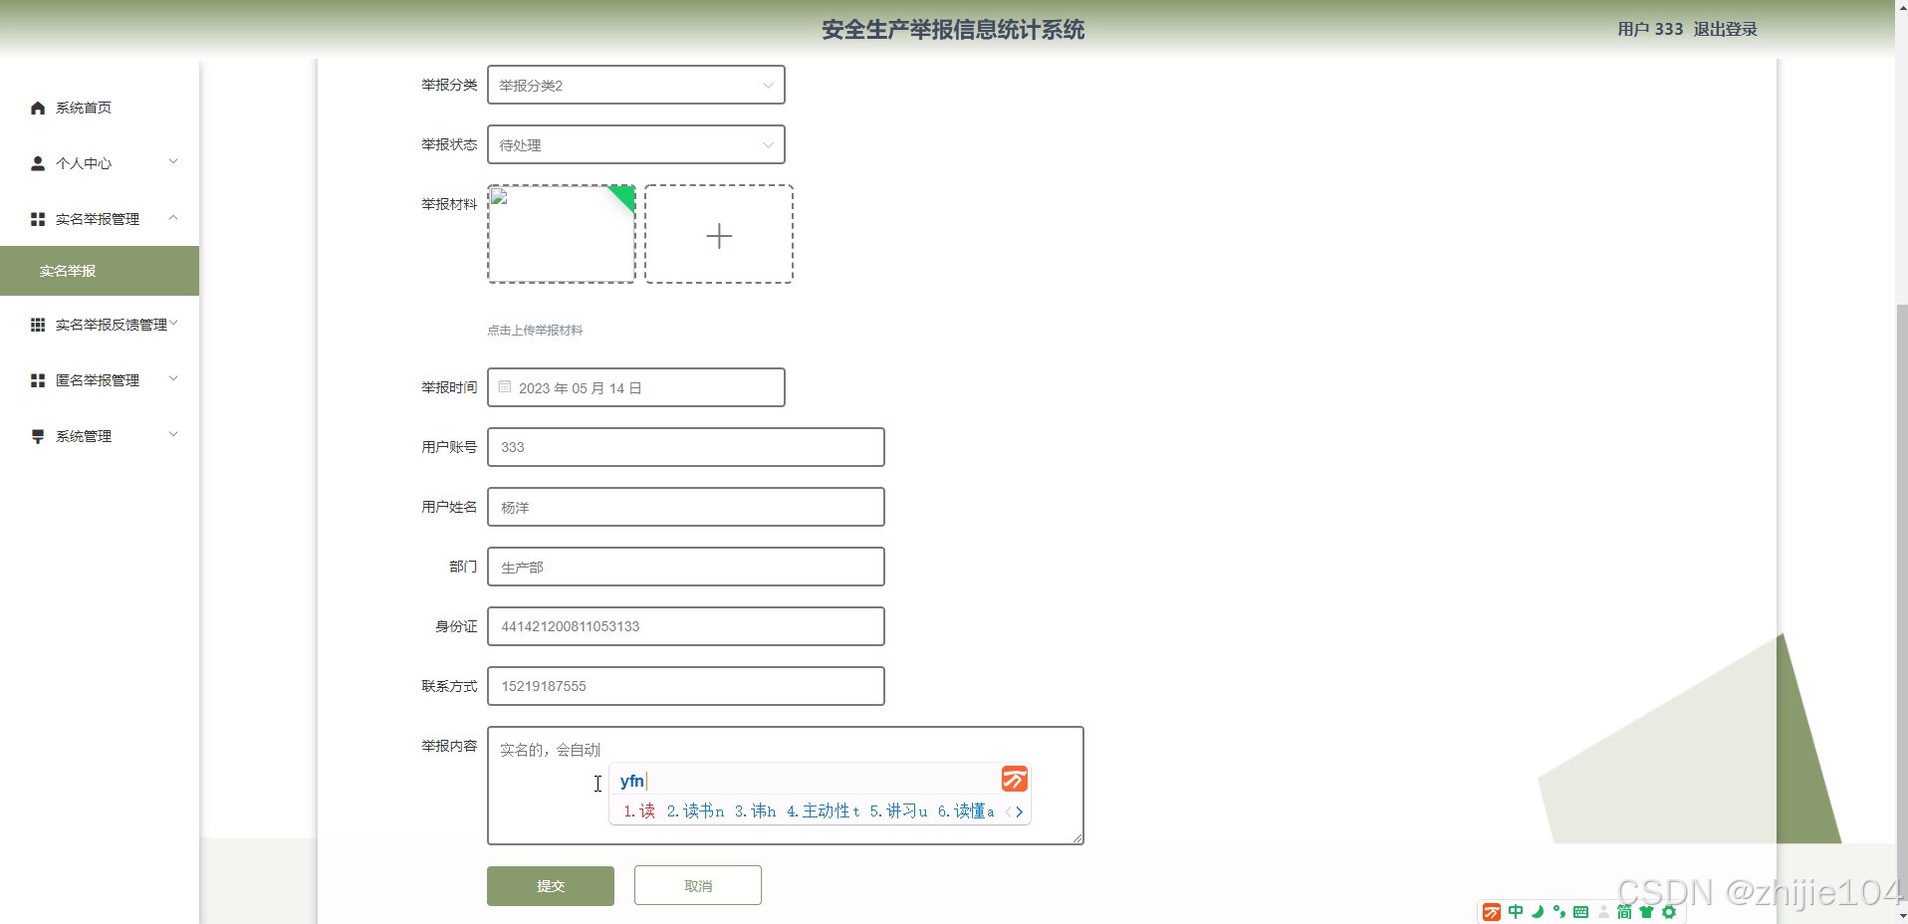This screenshot has height=924, width=1908.
Task: Click the uploaded 举报材料 thumbnail
Action: coord(561,235)
